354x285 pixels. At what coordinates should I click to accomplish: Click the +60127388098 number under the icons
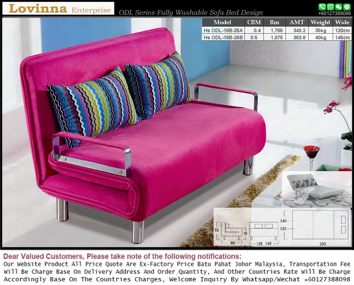click(x=335, y=13)
